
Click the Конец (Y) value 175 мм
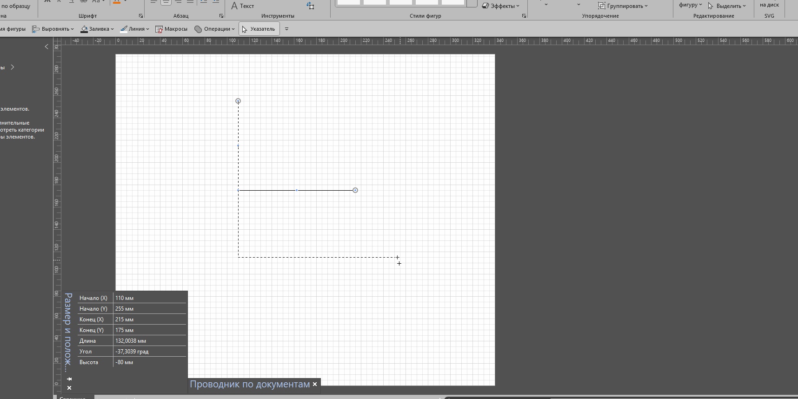point(150,330)
